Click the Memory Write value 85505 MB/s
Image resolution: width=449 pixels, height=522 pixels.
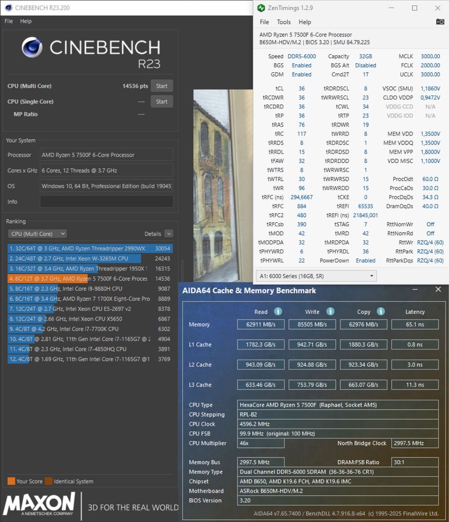[312, 324]
